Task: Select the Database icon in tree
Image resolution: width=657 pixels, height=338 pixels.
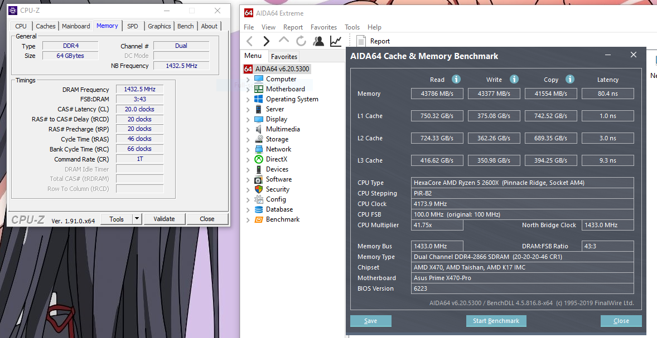Action: (x=259, y=209)
